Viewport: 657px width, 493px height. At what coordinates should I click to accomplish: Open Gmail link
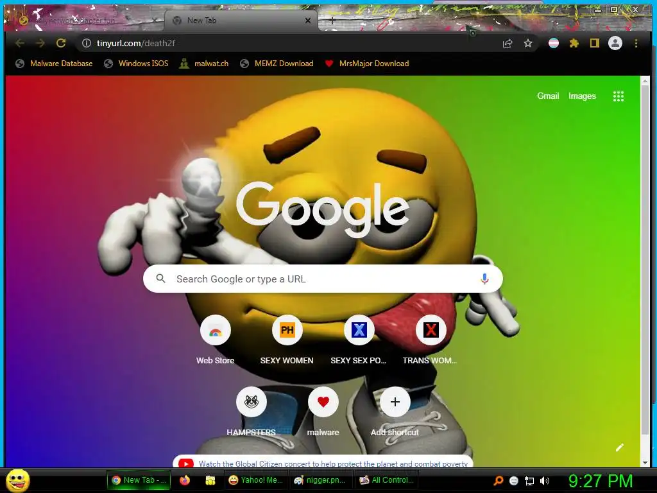pos(548,96)
